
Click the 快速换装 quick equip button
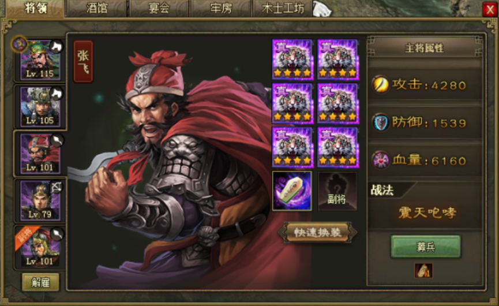pos(318,233)
